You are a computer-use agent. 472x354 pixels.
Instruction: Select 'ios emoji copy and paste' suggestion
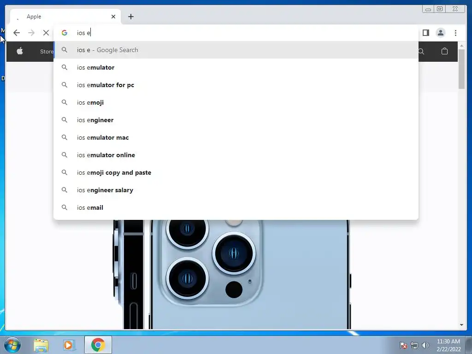236,172
